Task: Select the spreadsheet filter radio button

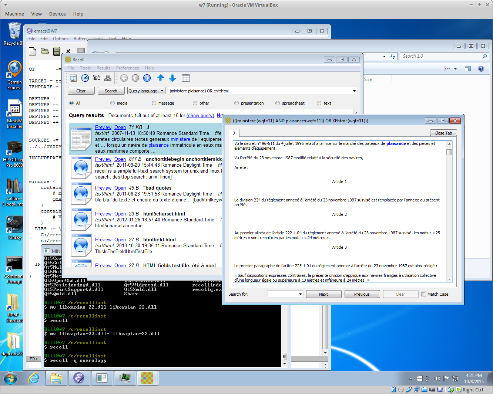Action: (x=278, y=103)
